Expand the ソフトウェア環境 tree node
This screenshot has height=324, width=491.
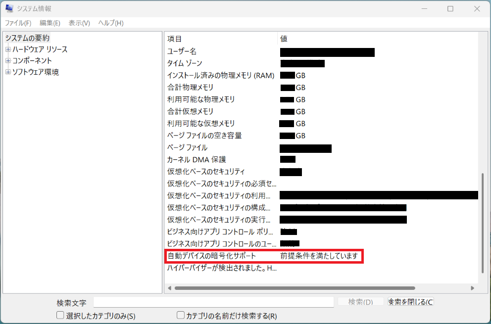pyautogui.click(x=8, y=72)
